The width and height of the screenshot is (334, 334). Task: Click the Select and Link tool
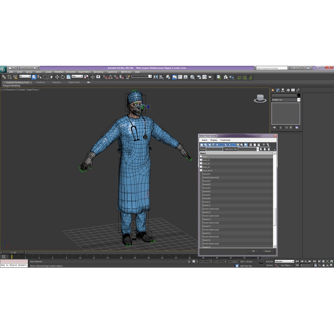click(x=4, y=77)
